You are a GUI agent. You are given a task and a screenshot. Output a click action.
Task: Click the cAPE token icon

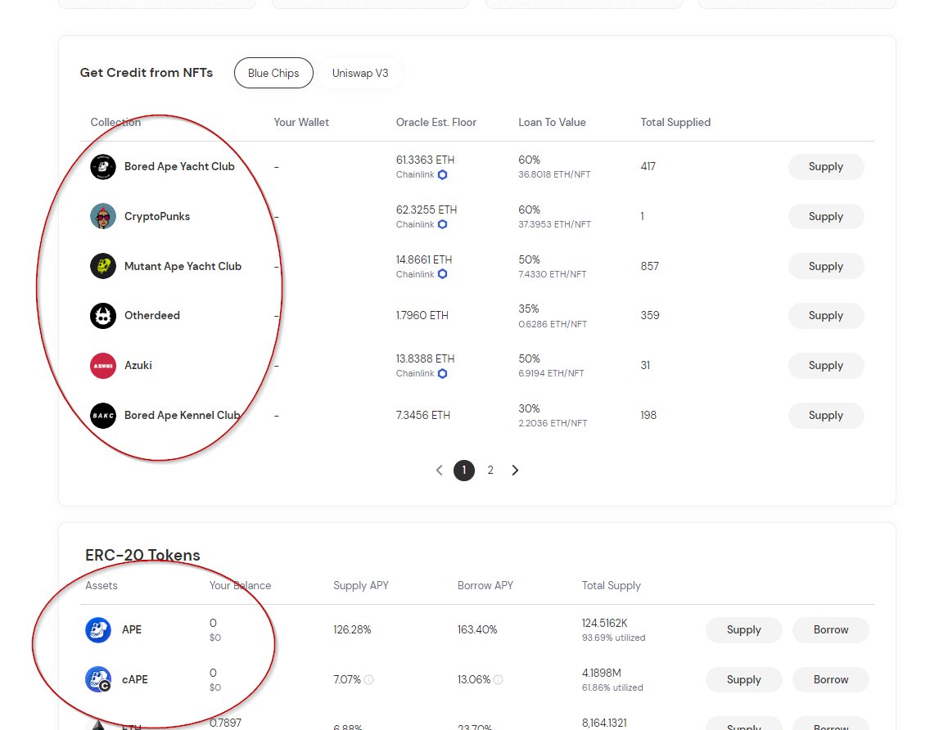click(x=98, y=679)
